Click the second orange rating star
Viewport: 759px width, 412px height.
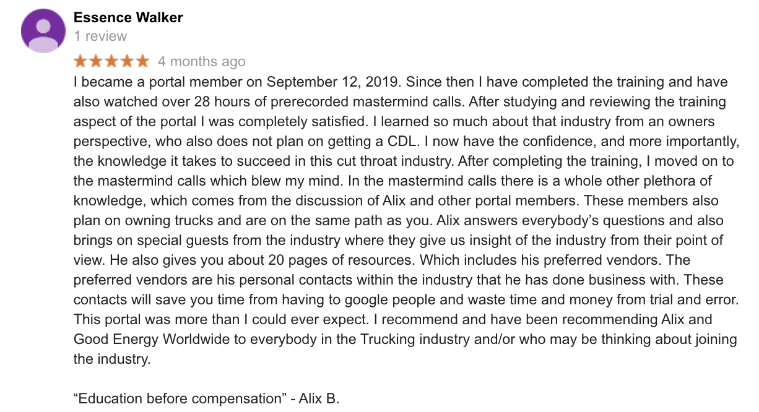tap(96, 61)
